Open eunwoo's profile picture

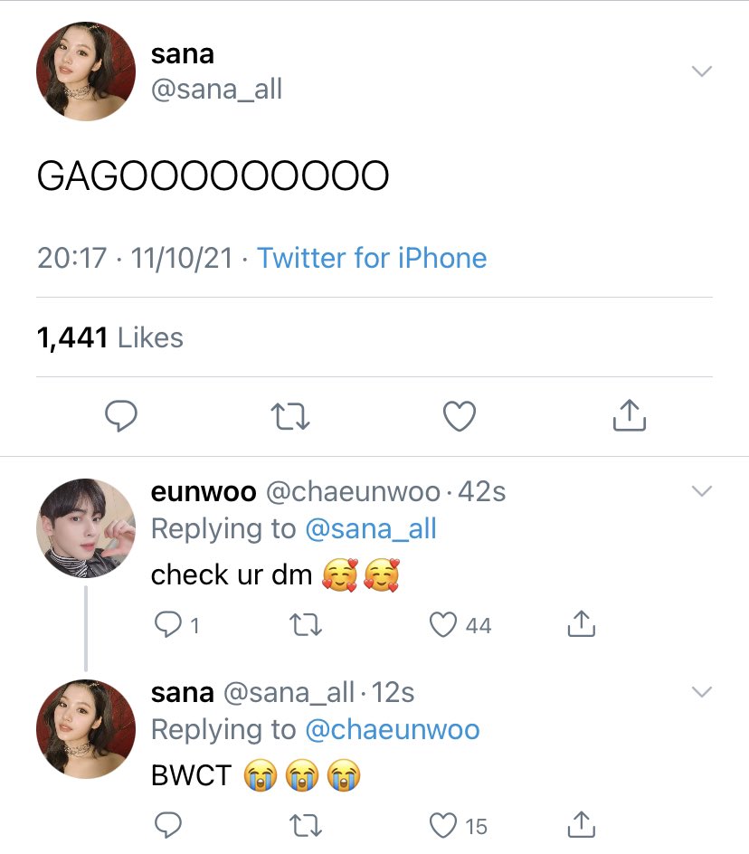[86, 527]
